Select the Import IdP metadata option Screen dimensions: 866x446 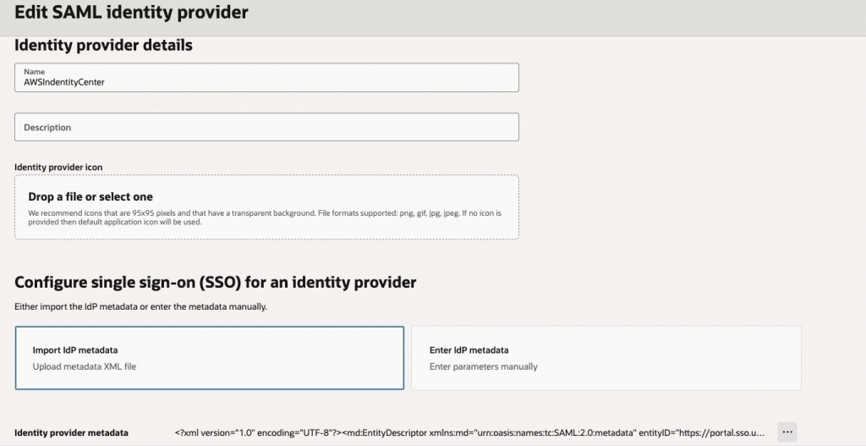[209, 358]
